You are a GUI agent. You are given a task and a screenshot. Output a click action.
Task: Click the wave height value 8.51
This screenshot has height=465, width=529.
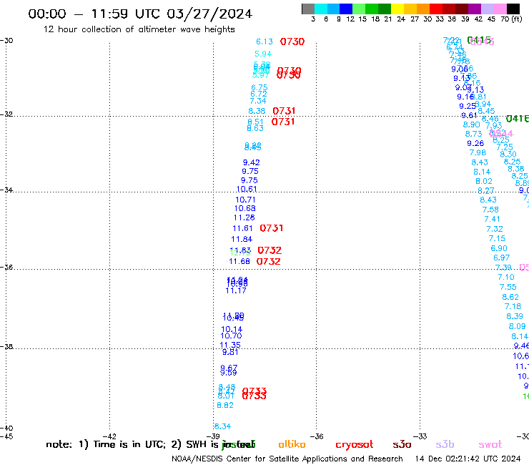point(255,122)
